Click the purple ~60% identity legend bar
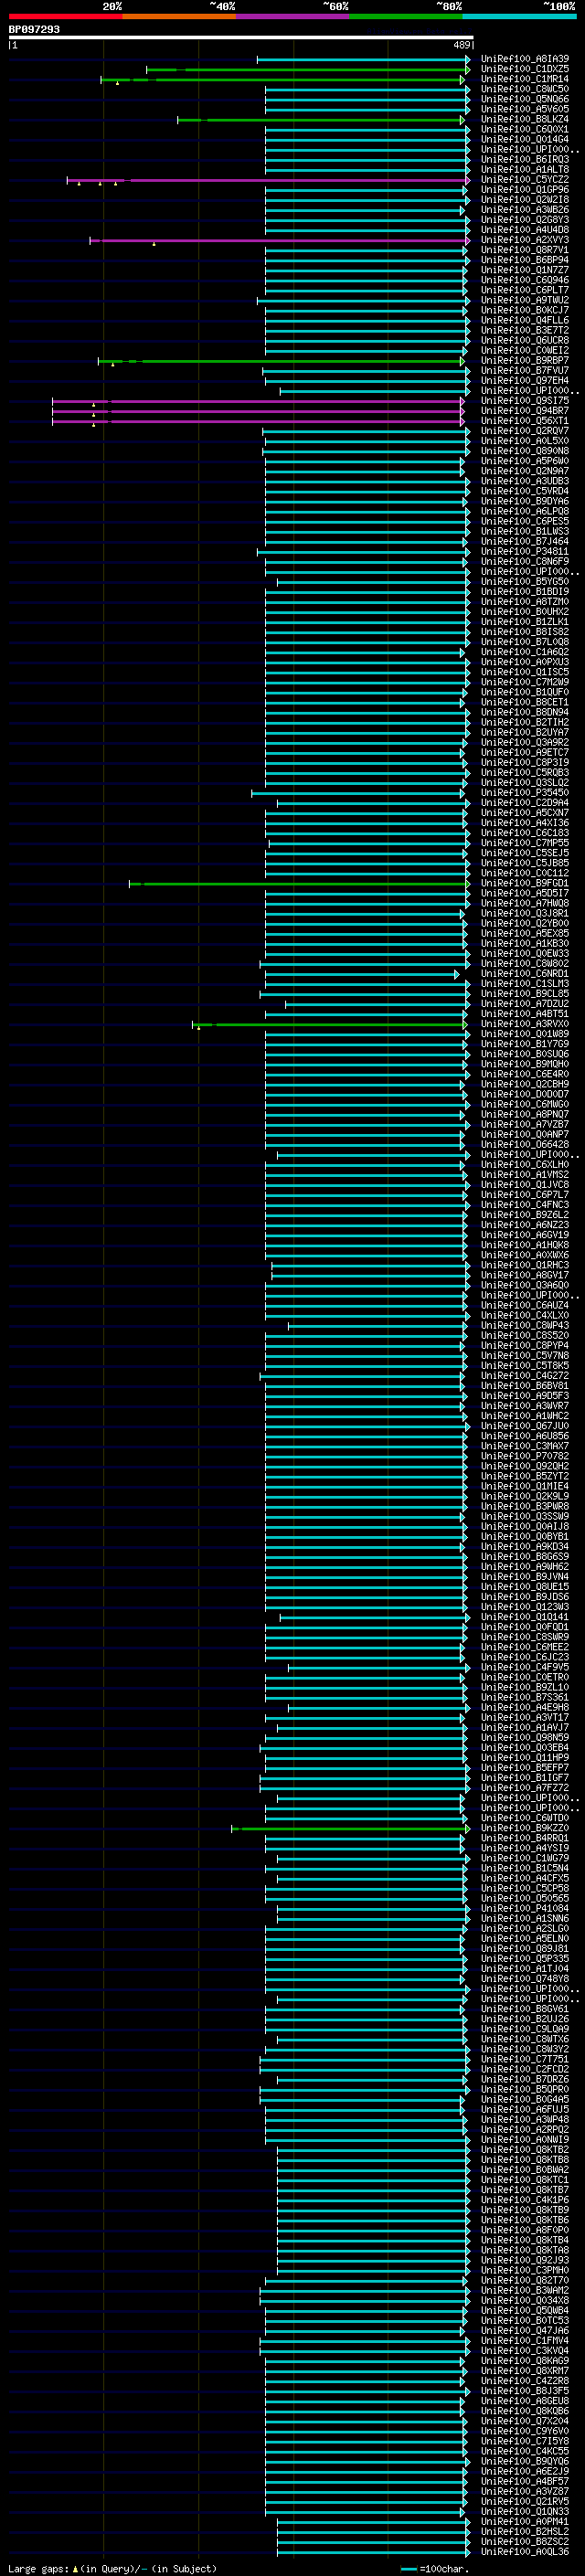 (293, 16)
